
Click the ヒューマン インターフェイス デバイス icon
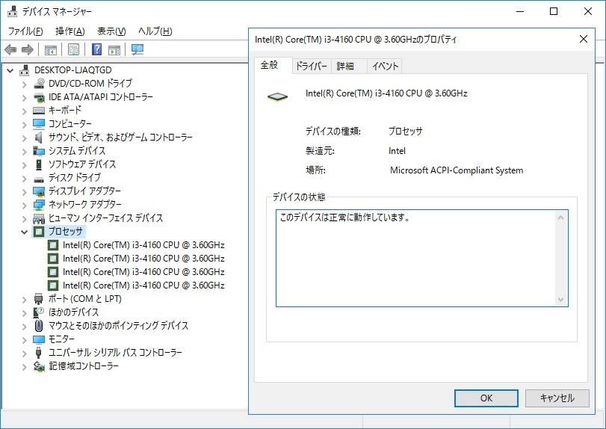(39, 218)
